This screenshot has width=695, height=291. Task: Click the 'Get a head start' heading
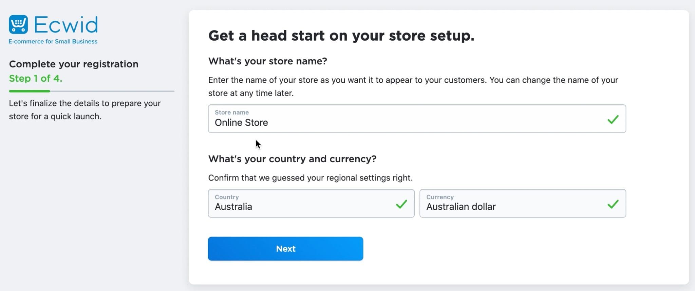[x=341, y=36]
